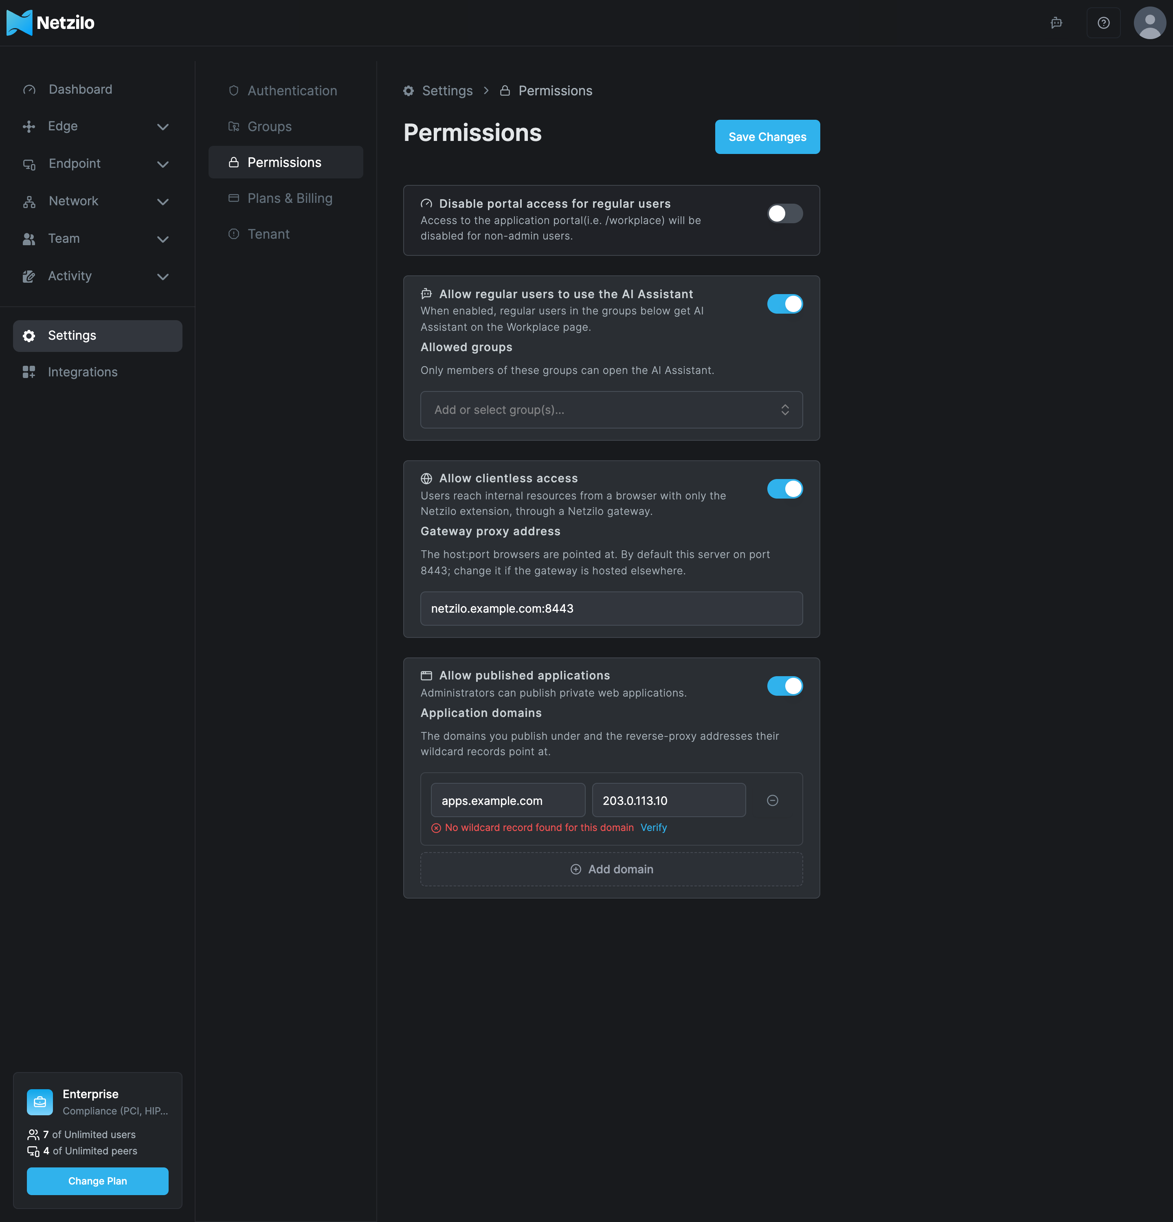Click the 203.0.113.10 address field
The image size is (1173, 1222).
tap(668, 800)
